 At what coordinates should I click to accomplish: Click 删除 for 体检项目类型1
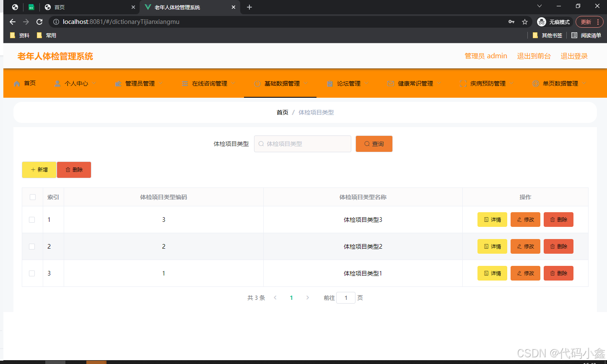558,273
